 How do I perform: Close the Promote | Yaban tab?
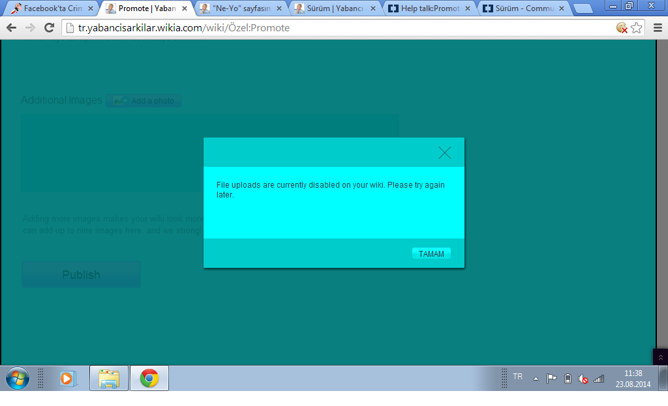tap(185, 8)
